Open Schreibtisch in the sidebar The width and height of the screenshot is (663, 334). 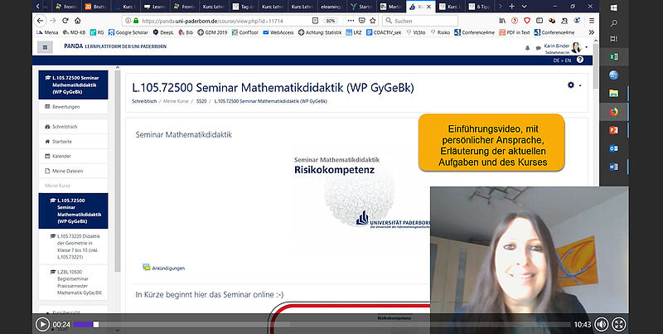pyautogui.click(x=73, y=127)
